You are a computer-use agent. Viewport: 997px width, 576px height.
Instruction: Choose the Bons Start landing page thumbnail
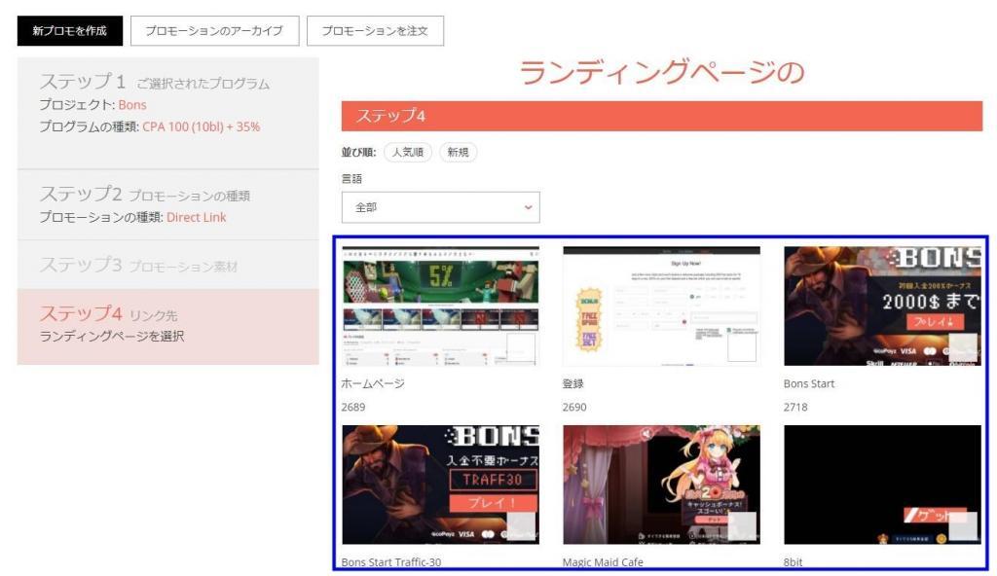882,306
